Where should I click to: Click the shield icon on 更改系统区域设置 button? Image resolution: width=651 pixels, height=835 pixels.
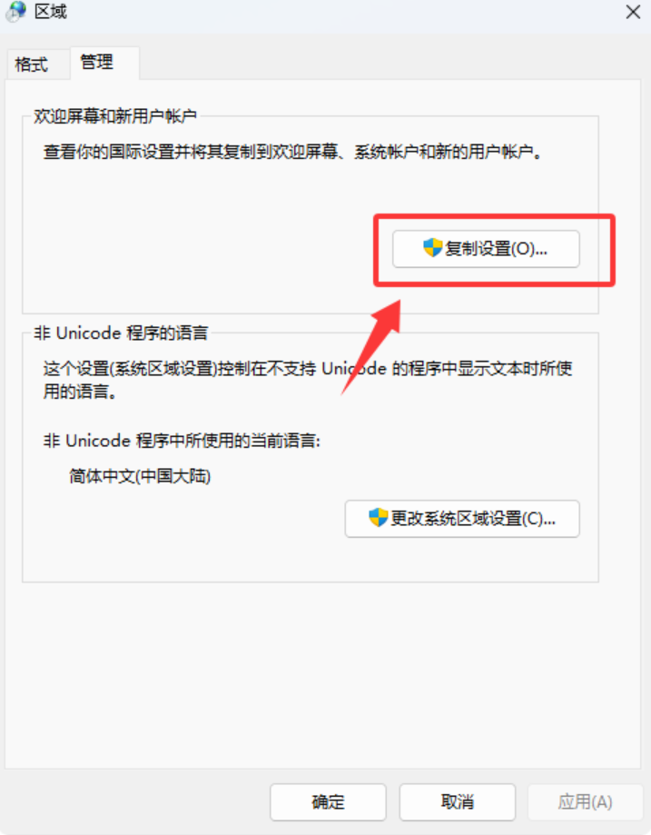point(378,517)
